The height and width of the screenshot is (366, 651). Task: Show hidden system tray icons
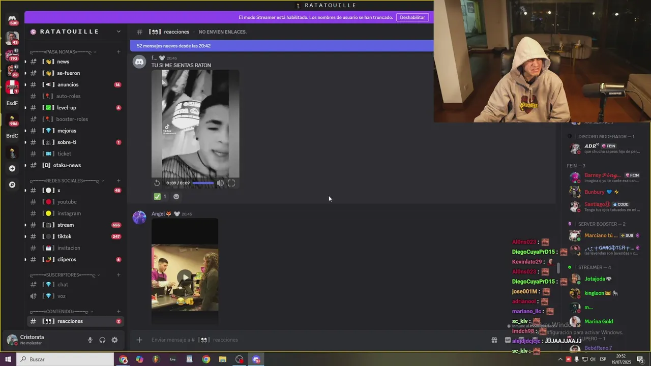(560, 359)
